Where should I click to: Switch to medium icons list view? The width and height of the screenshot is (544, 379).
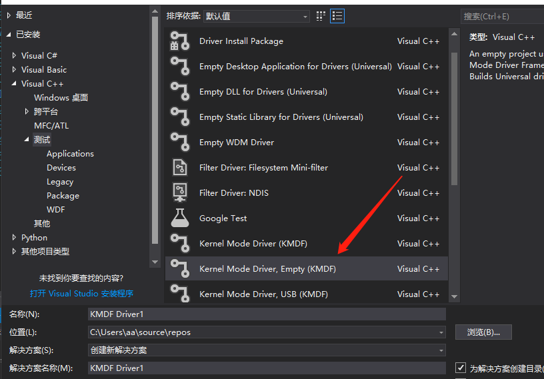pos(337,16)
